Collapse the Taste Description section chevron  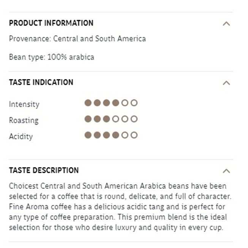pyautogui.click(x=226, y=171)
